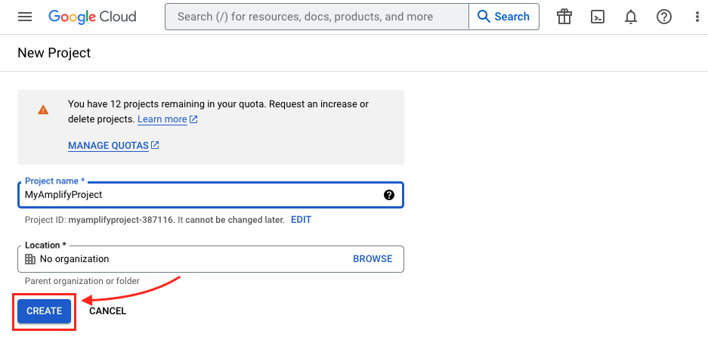Viewport: 708px width, 349px height.
Task: Click CANCEL to discard the project
Action: point(107,311)
